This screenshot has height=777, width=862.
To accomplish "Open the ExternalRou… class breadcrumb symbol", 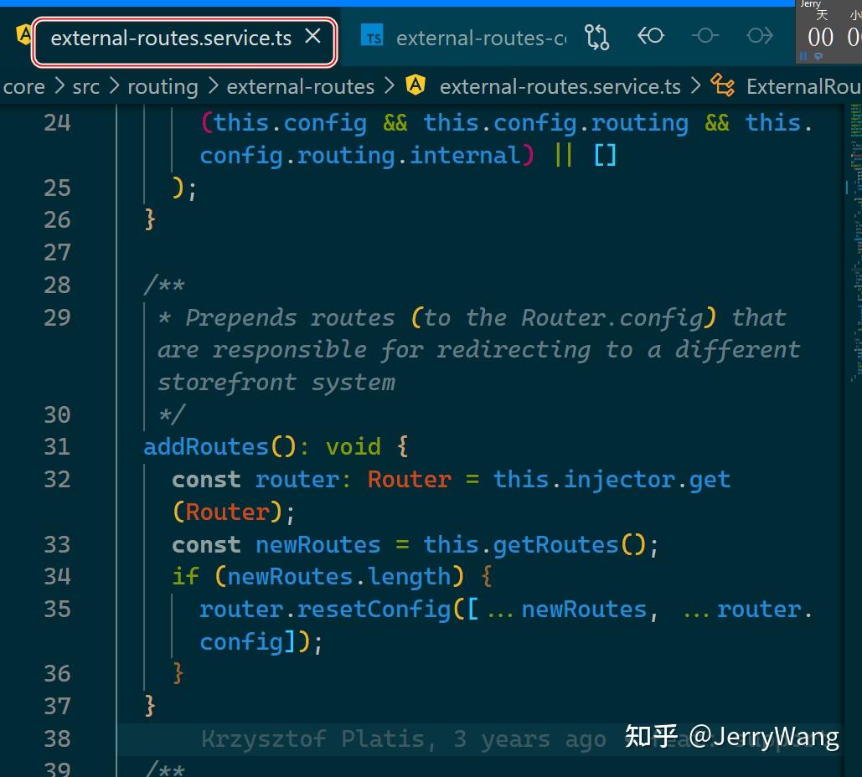I will click(803, 87).
